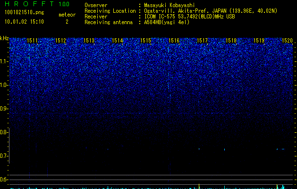Click the filename 1001021510.png
297x189 pixels.
pos(25,12)
